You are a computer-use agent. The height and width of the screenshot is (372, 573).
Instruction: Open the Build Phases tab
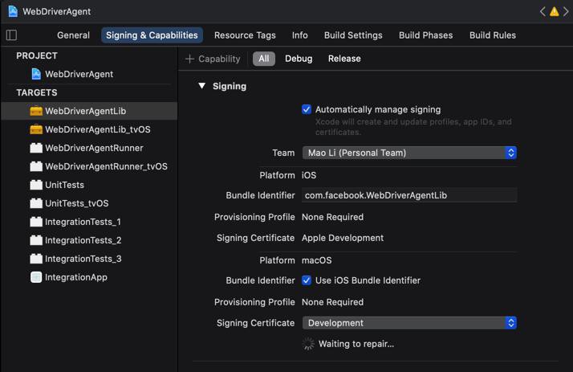(x=425, y=35)
